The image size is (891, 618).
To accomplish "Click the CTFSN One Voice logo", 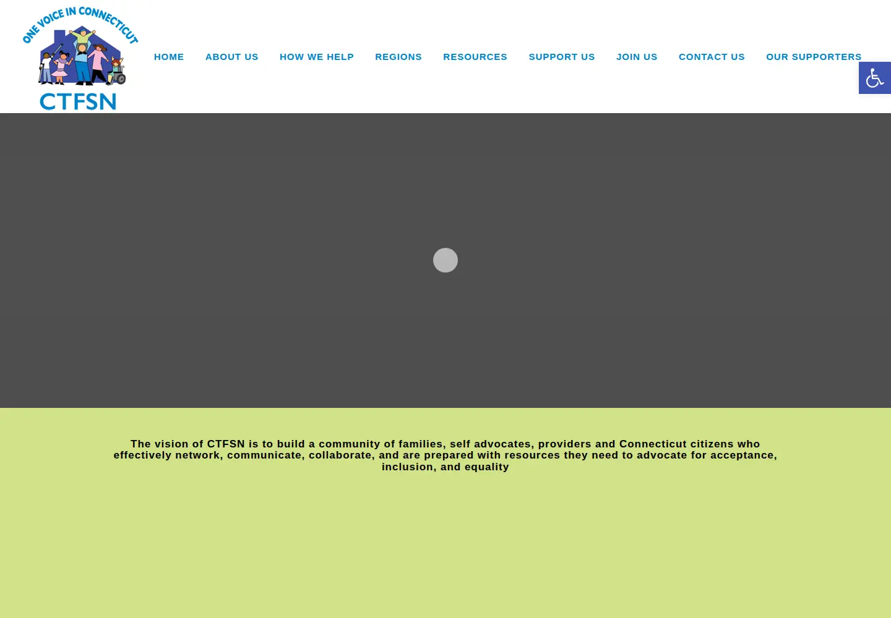I will 80,58.
